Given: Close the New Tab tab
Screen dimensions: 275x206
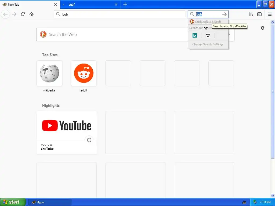Looking at the screenshot, I should [55, 4].
